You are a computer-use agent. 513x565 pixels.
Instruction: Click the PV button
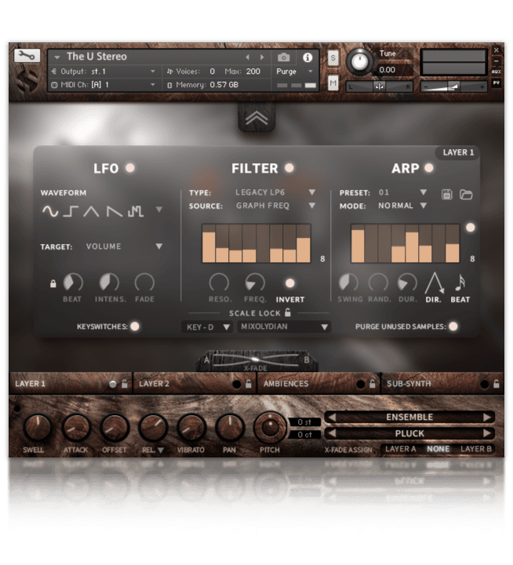click(x=496, y=83)
